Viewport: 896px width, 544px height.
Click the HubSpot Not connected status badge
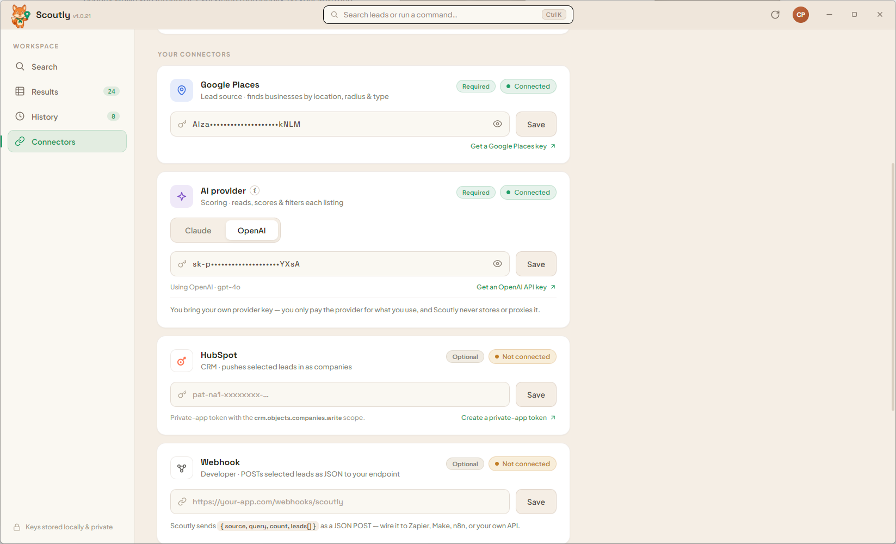tap(522, 357)
